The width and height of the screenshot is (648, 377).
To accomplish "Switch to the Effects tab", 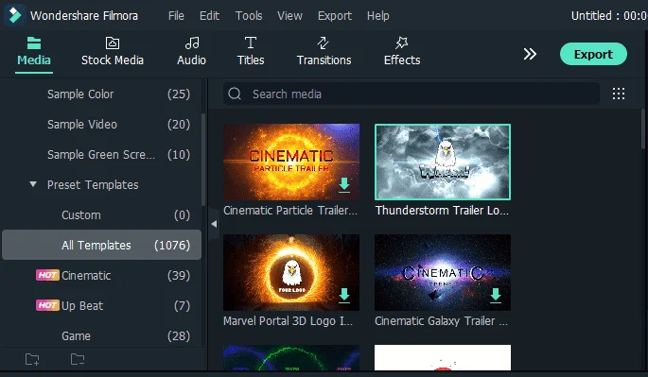I will pyautogui.click(x=402, y=52).
